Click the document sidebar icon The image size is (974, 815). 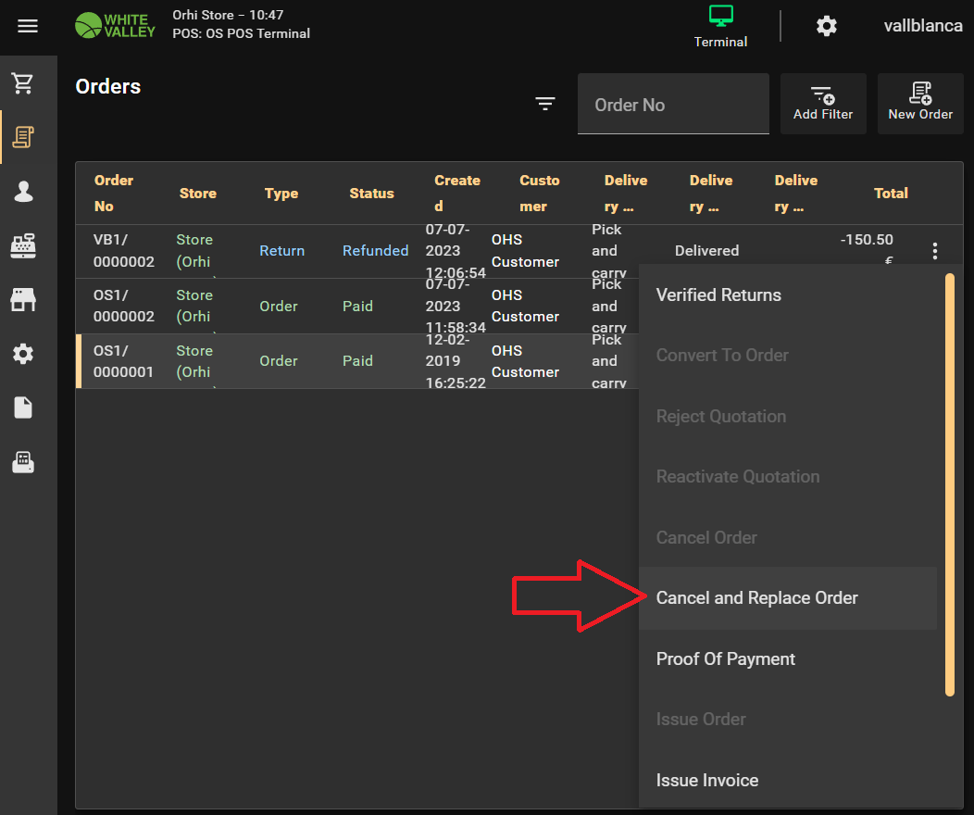pos(23,407)
